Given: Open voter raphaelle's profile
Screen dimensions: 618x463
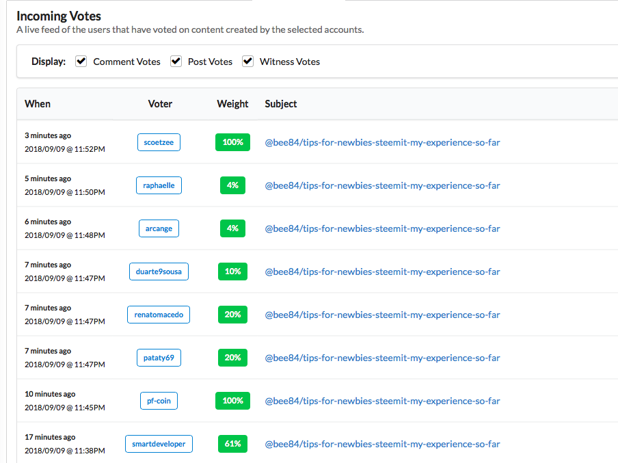Looking at the screenshot, I should tap(159, 185).
